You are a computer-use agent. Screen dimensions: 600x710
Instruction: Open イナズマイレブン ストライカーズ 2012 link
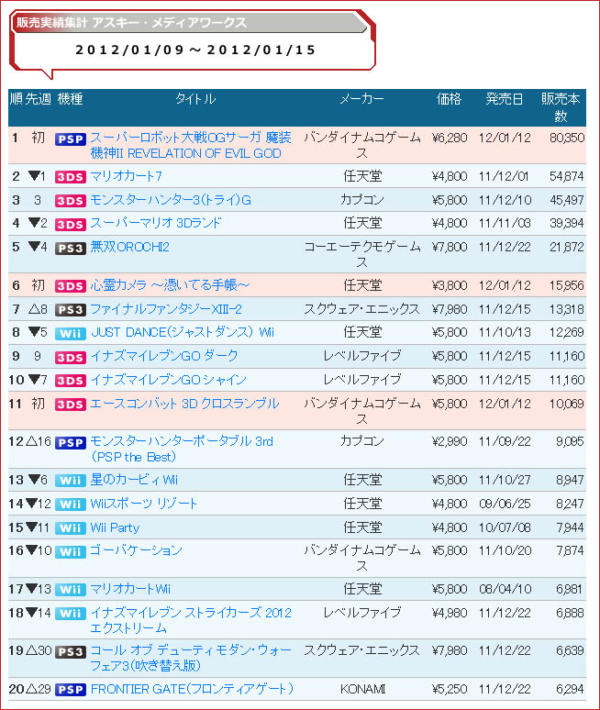click(x=191, y=620)
